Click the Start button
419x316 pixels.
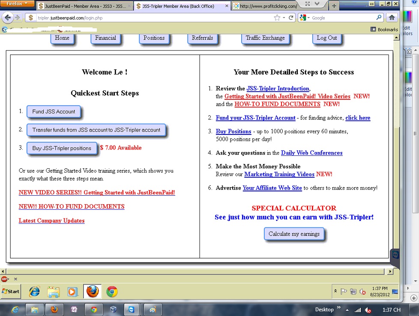11,292
